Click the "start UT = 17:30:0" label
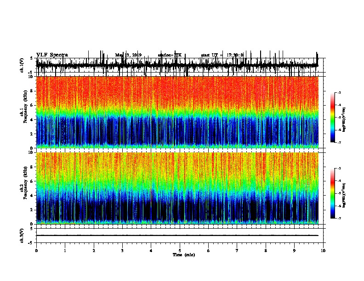Viewport: 364px width, 281px height. tap(222, 55)
